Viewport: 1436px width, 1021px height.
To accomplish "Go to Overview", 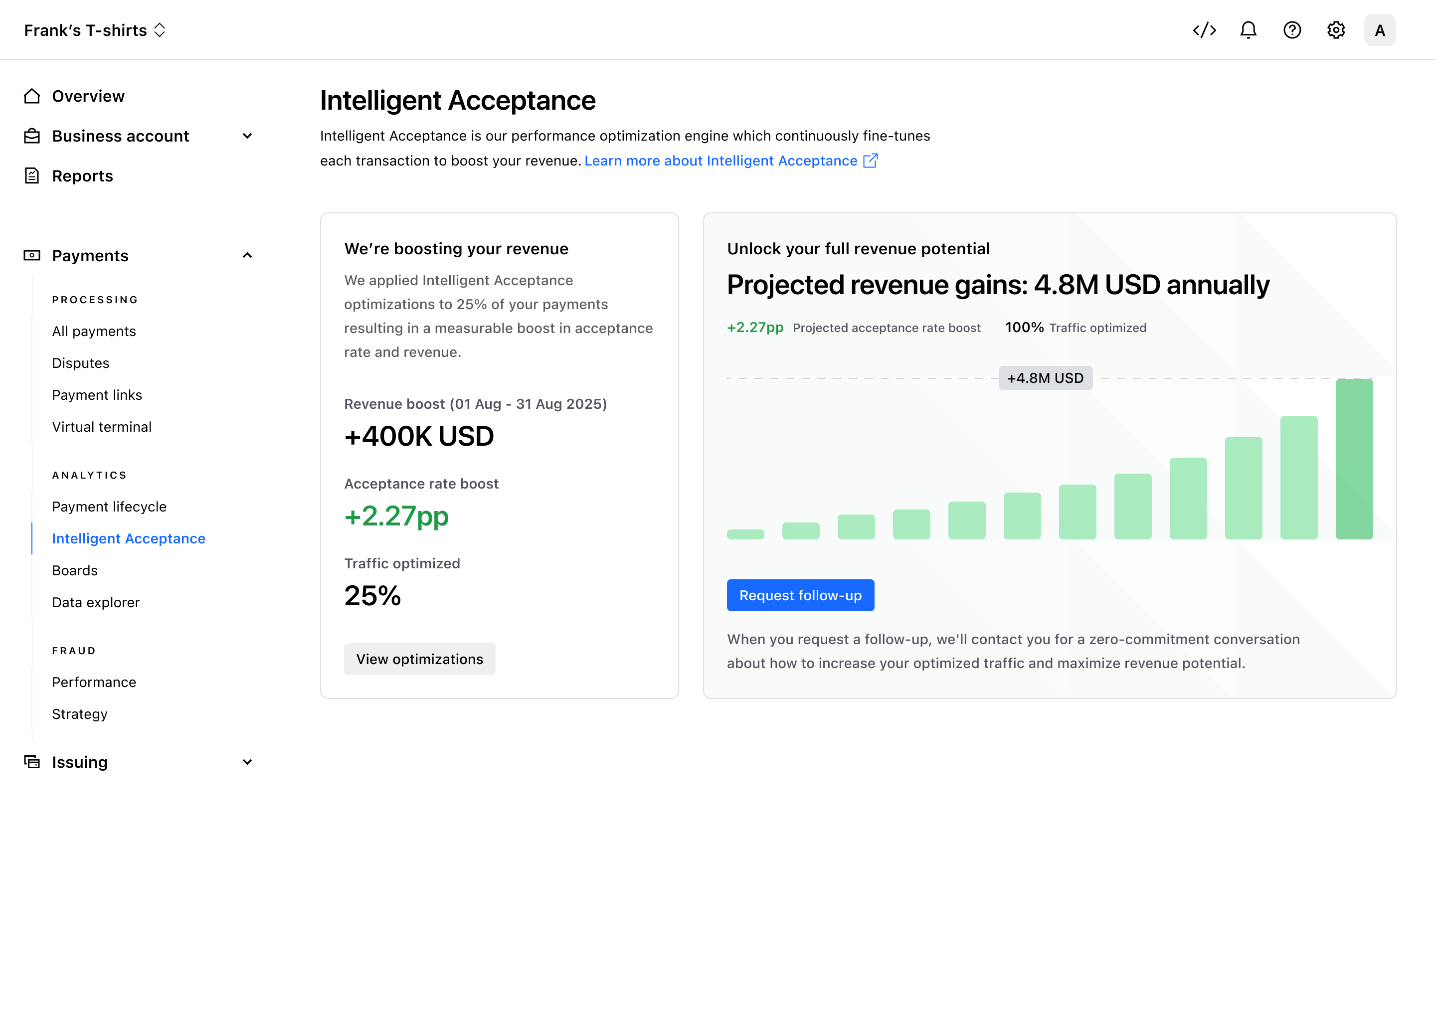I will (88, 96).
